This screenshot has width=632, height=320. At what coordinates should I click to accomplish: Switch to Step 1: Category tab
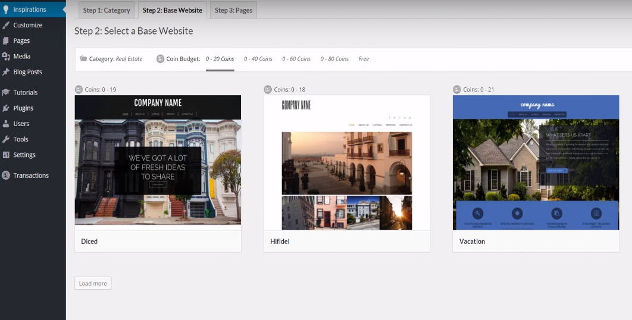coord(107,10)
